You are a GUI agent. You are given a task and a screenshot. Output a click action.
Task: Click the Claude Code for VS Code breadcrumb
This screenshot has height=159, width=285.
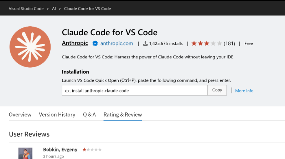coord(87,9)
